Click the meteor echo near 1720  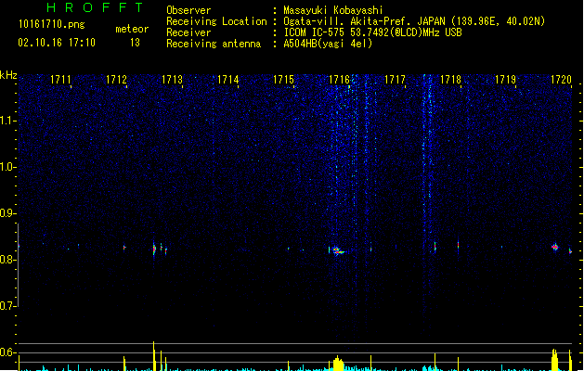555,247
